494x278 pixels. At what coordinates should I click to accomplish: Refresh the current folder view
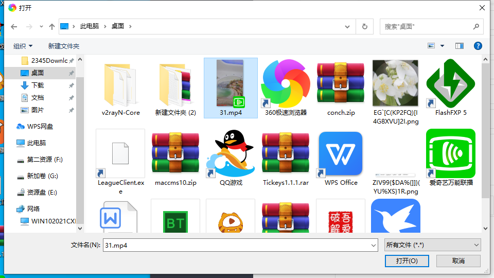[x=364, y=27]
